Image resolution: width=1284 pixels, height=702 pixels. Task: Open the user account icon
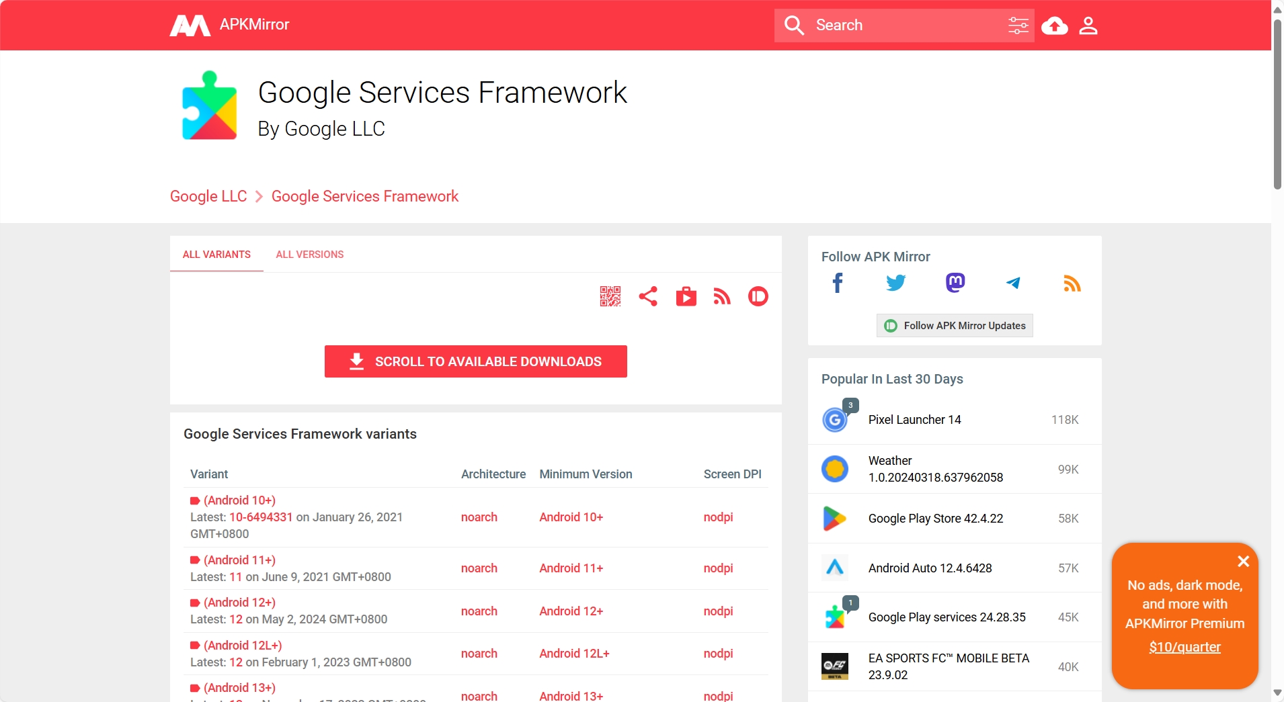pos(1088,26)
